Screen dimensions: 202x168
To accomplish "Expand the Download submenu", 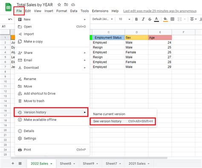I will pyautogui.click(x=52, y=67).
